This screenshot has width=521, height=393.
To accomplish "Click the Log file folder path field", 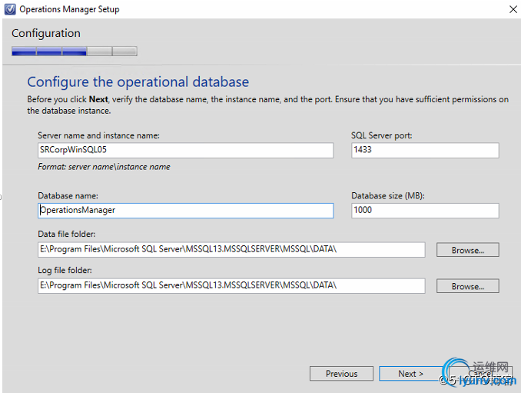I will point(231,286).
